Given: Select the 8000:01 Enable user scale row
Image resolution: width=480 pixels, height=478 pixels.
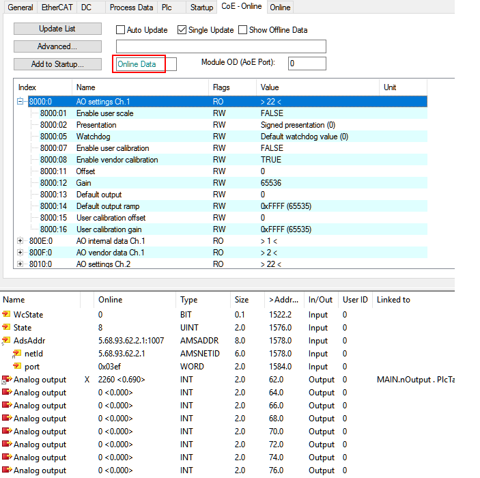Looking at the screenshot, I should (x=234, y=113).
